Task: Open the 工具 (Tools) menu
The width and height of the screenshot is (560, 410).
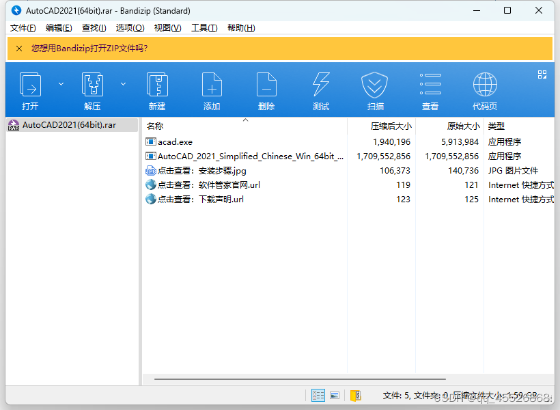Action: click(x=201, y=27)
